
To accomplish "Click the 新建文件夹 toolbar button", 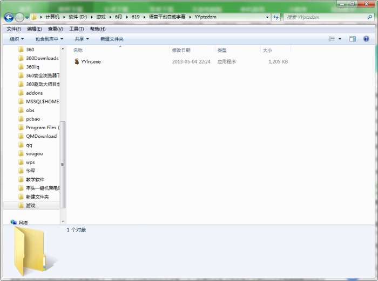I will 112,39.
